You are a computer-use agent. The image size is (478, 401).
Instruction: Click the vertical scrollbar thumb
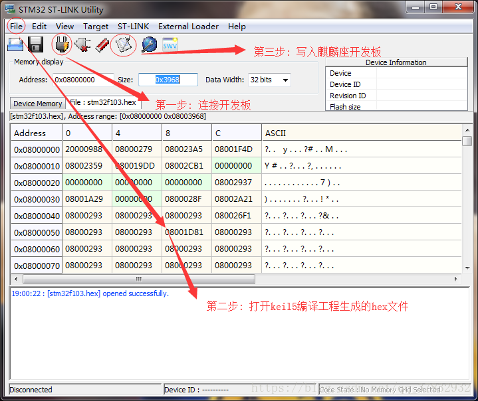[x=467, y=141]
